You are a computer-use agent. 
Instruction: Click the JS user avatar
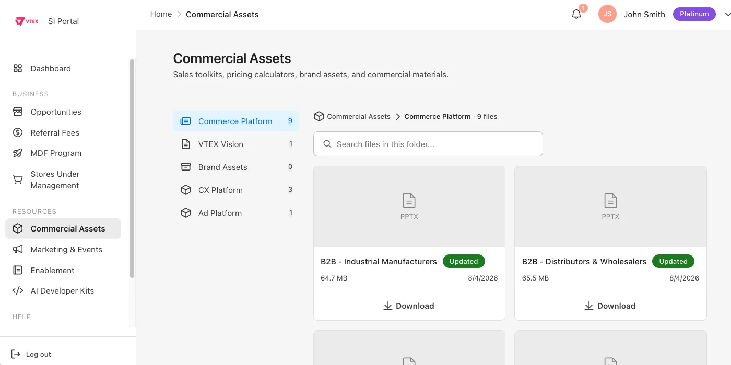607,14
